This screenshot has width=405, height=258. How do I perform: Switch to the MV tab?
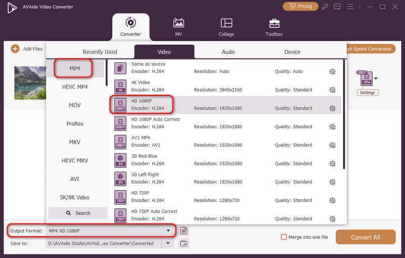[x=179, y=27]
